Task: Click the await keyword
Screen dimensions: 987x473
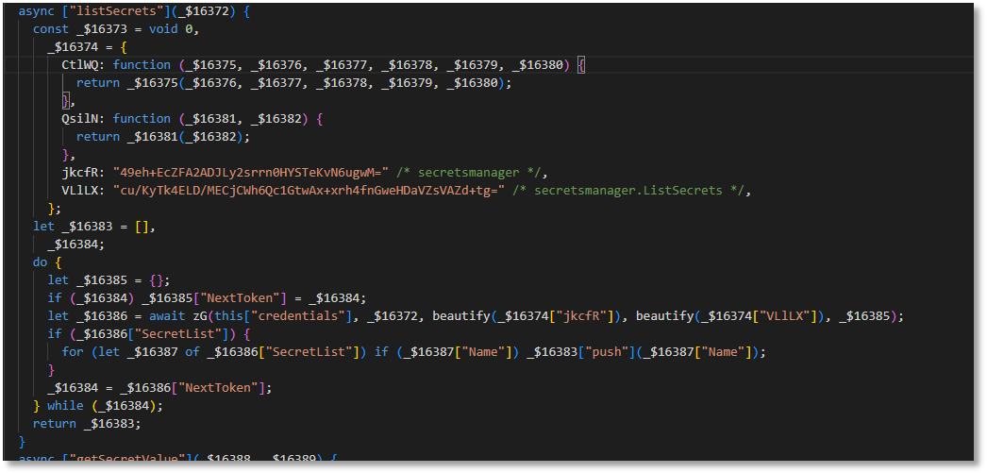Action: pyautogui.click(x=167, y=315)
